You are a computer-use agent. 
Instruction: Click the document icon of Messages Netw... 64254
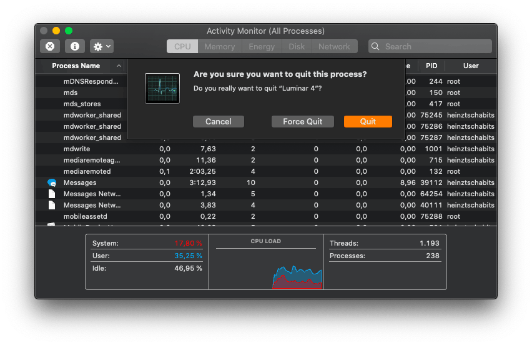coord(52,194)
